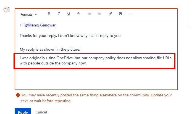Click the @Manoj Gangwar mention link
The width and height of the screenshot is (192, 114).
pos(40,25)
